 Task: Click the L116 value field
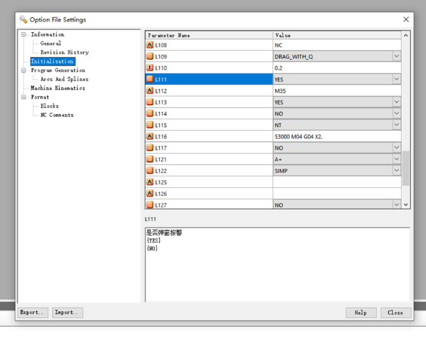[x=337, y=137]
